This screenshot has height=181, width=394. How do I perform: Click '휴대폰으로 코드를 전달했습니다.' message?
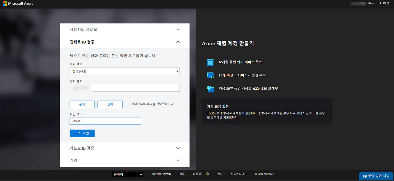point(153,104)
